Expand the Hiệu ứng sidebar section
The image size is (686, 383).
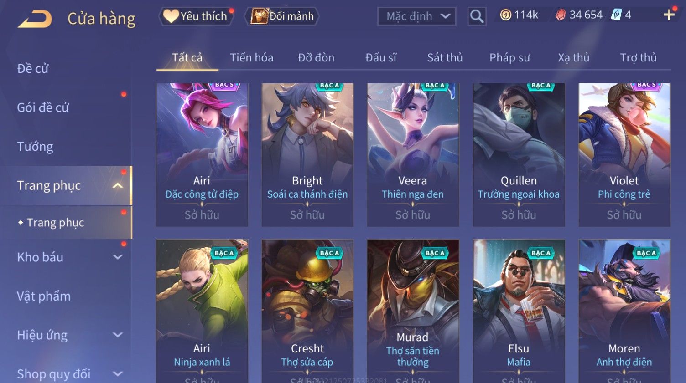tap(118, 335)
